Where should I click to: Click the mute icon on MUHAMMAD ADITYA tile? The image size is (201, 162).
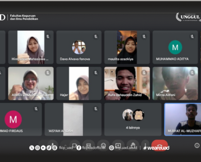(192, 36)
